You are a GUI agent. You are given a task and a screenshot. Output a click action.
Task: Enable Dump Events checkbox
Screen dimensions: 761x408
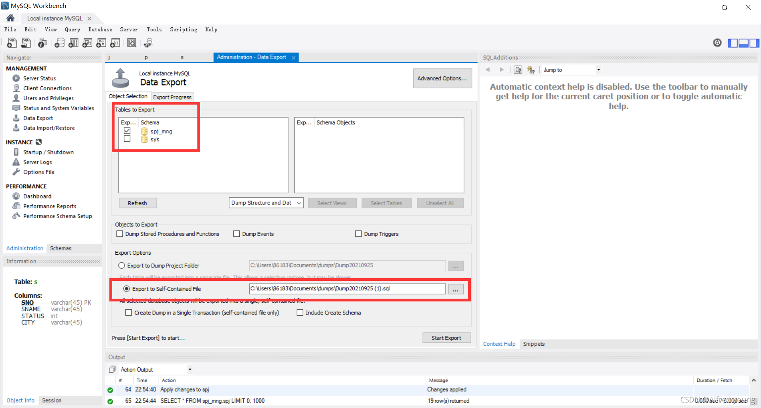coord(237,234)
